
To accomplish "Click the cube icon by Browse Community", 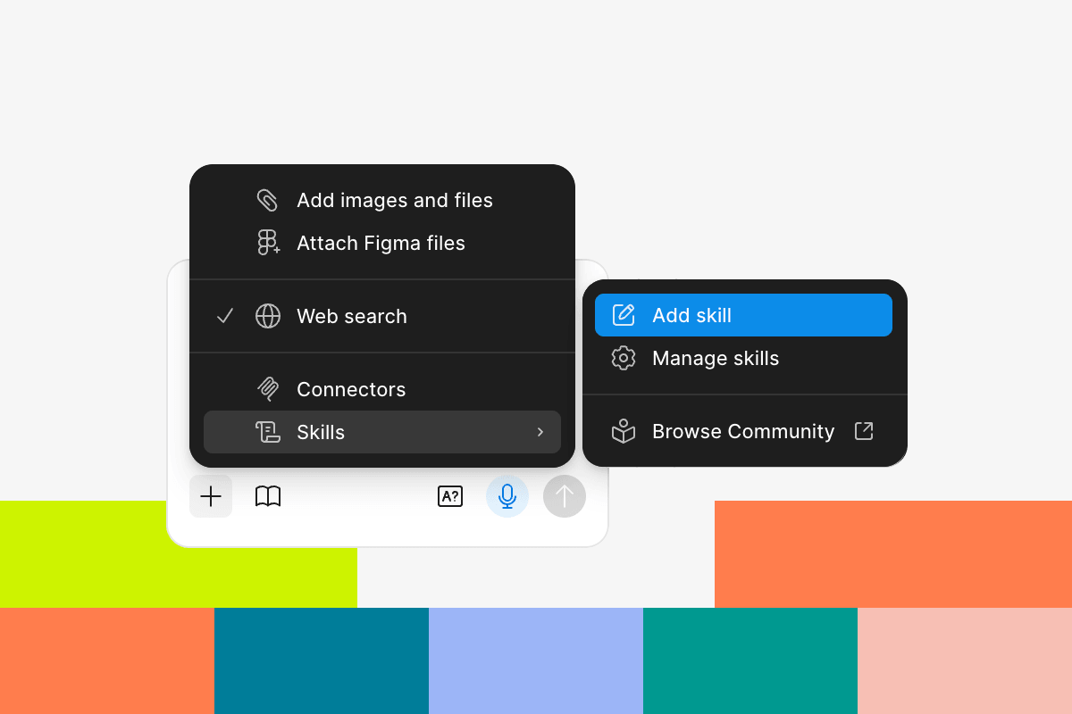I will [x=624, y=431].
